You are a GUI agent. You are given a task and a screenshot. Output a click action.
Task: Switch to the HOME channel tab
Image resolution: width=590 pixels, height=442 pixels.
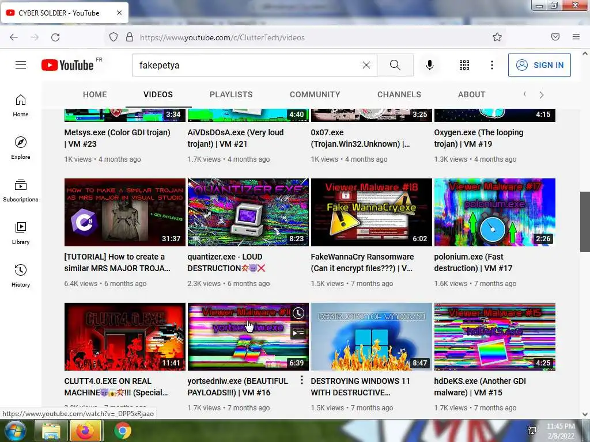95,94
